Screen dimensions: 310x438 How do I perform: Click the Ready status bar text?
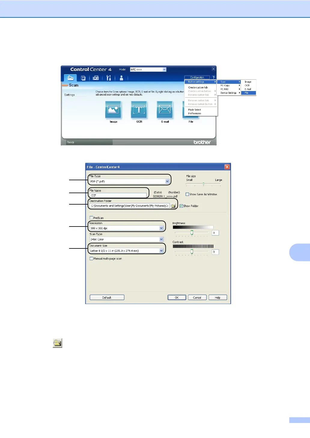(x=71, y=142)
